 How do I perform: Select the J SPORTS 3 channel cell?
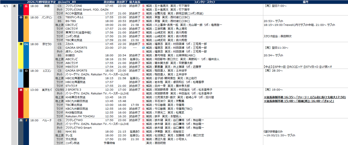pyautogui.click(x=73, y=90)
